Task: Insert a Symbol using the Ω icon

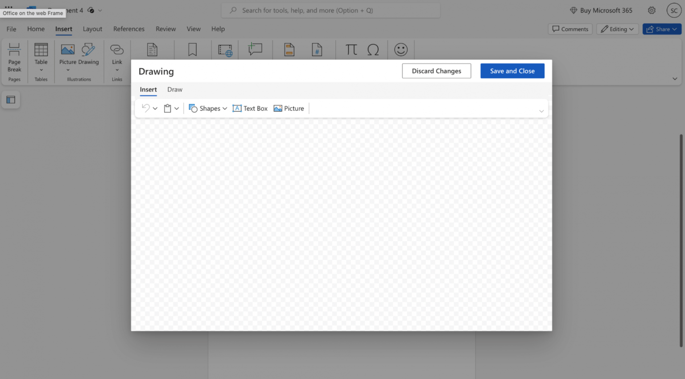Action: pos(373,49)
